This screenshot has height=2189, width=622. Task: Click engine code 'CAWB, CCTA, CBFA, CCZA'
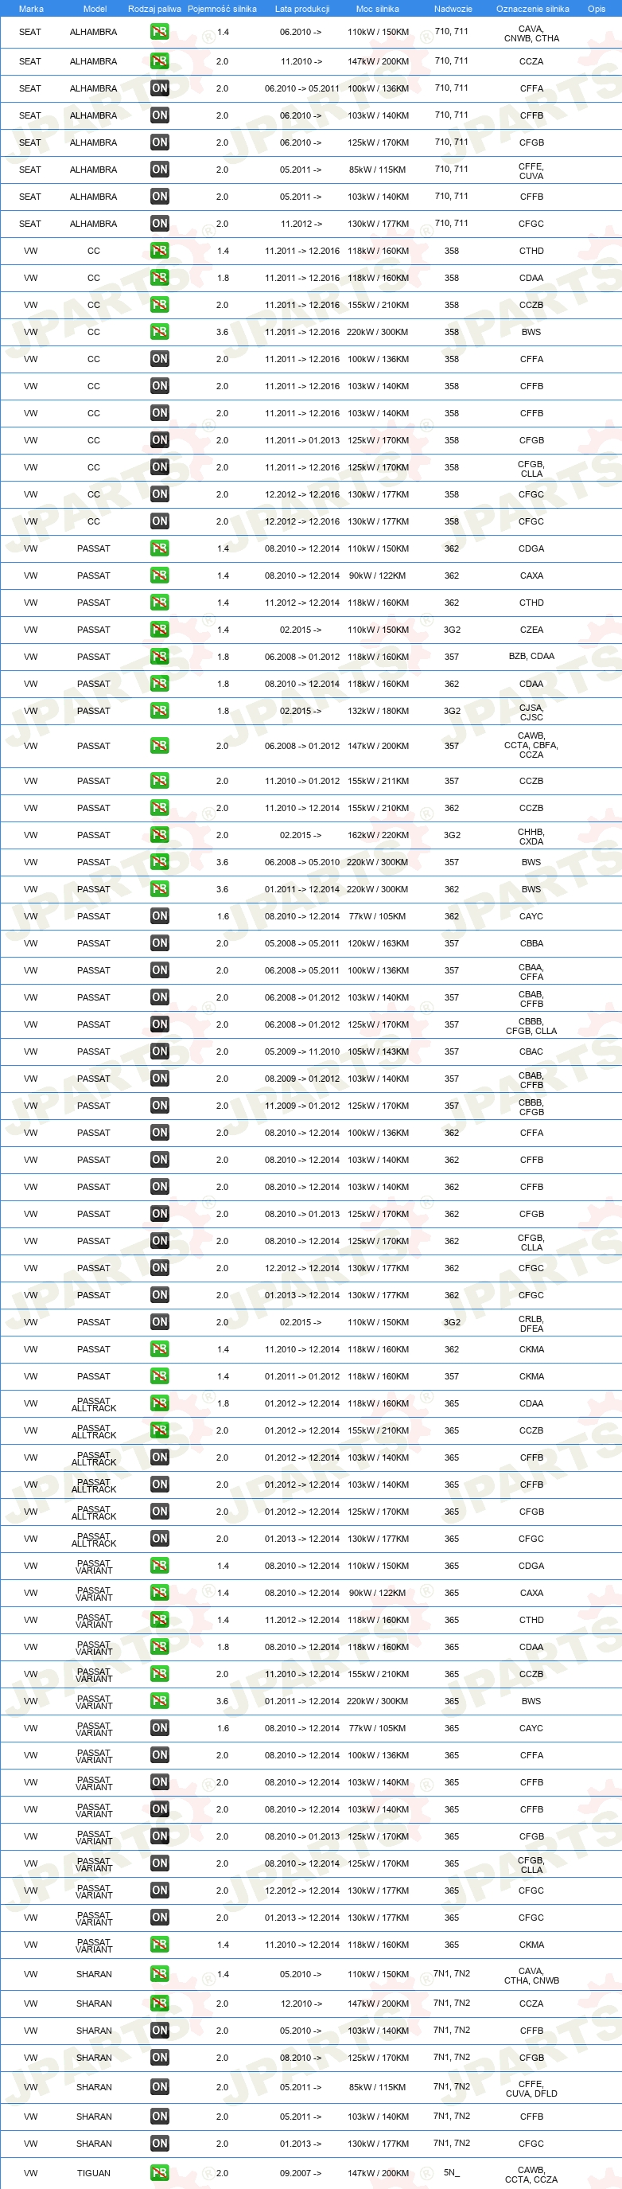[531, 745]
